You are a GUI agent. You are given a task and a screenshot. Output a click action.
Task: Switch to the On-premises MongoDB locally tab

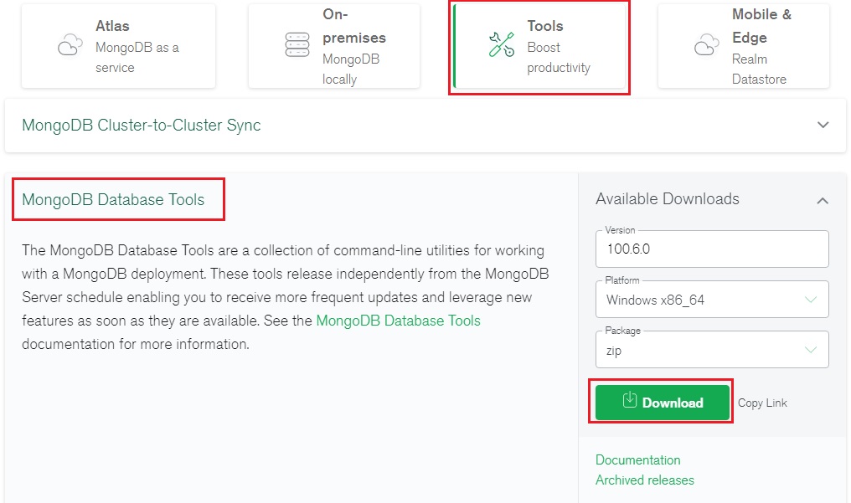tap(333, 46)
